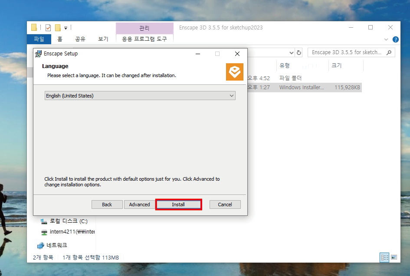The image size is (410, 276).
Task: Expand the ribbon with the chevron
Action: (x=386, y=39)
